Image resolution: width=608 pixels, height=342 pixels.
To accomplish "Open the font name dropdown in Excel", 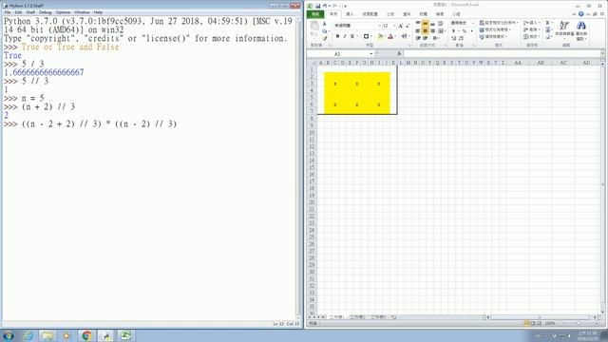I will pyautogui.click(x=380, y=26).
